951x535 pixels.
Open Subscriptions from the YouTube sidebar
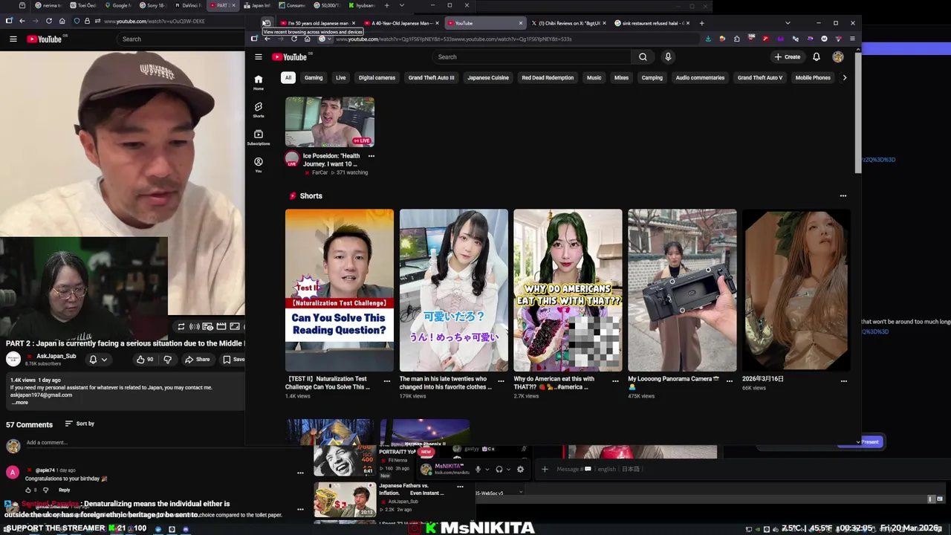click(x=259, y=137)
